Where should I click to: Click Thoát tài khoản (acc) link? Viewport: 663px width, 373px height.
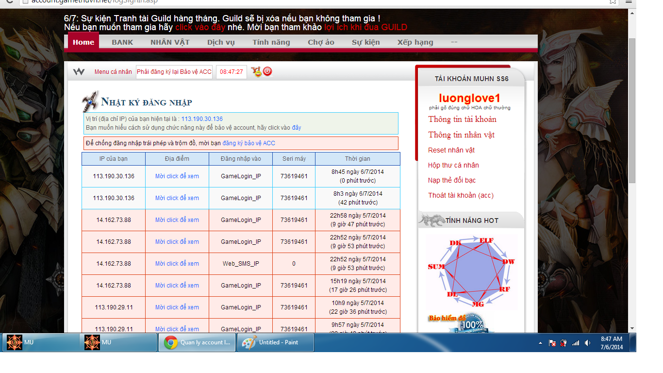coord(461,195)
